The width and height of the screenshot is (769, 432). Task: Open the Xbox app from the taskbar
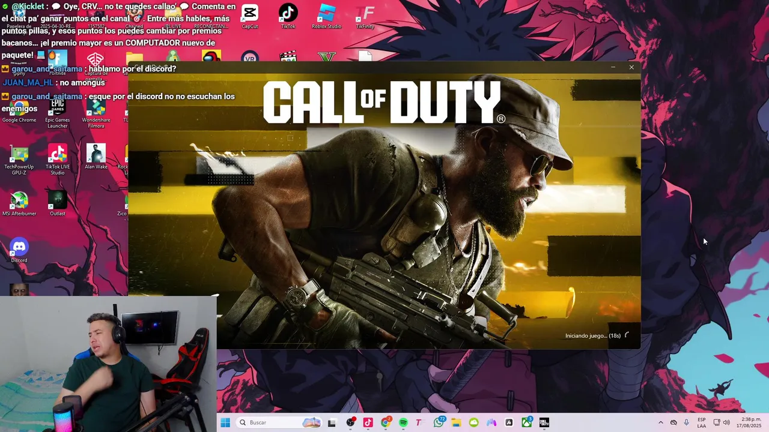click(527, 422)
